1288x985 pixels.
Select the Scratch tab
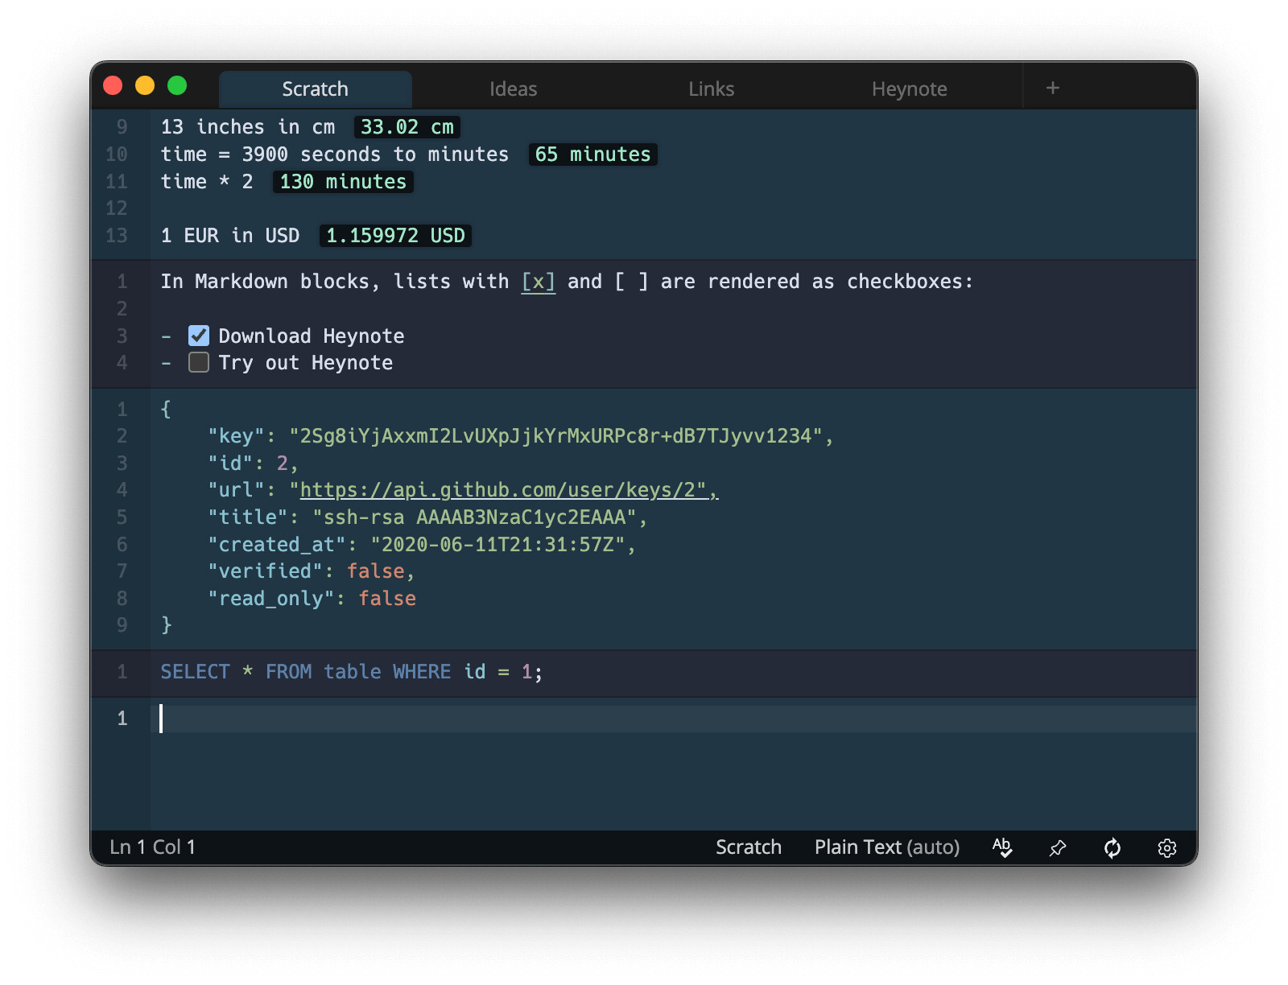pyautogui.click(x=316, y=89)
